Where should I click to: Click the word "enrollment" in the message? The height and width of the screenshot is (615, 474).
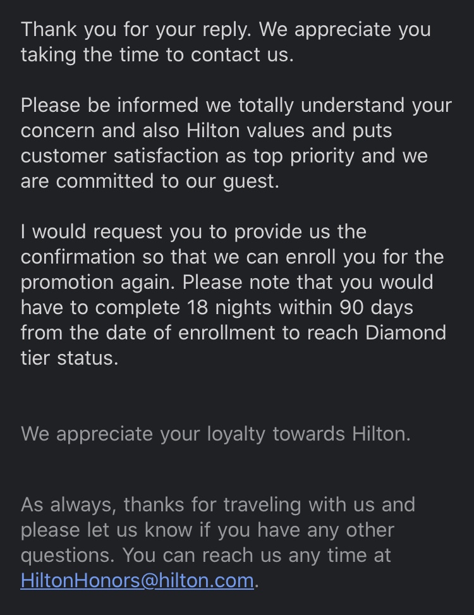tap(226, 332)
